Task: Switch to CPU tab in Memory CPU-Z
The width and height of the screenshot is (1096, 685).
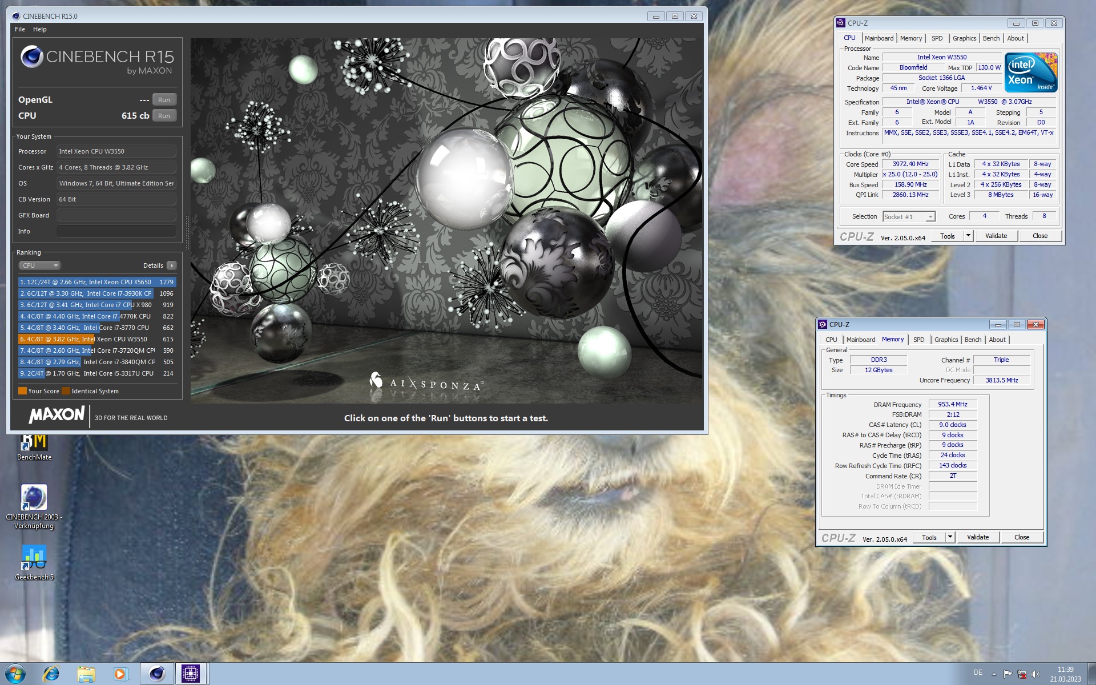Action: click(831, 340)
